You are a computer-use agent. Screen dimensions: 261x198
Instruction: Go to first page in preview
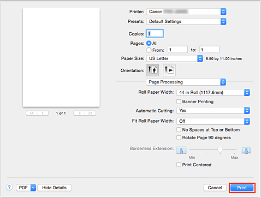click(x=32, y=113)
